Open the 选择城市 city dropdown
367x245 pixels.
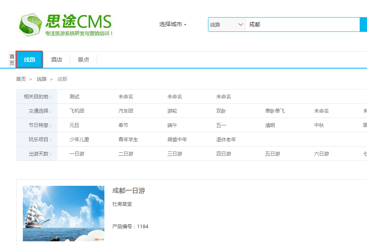tap(172, 24)
